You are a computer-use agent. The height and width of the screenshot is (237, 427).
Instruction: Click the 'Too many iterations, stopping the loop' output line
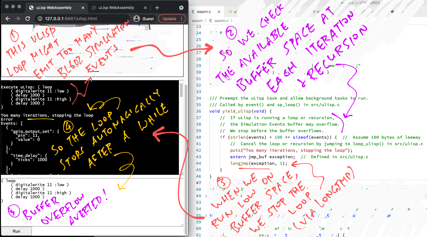point(47,115)
